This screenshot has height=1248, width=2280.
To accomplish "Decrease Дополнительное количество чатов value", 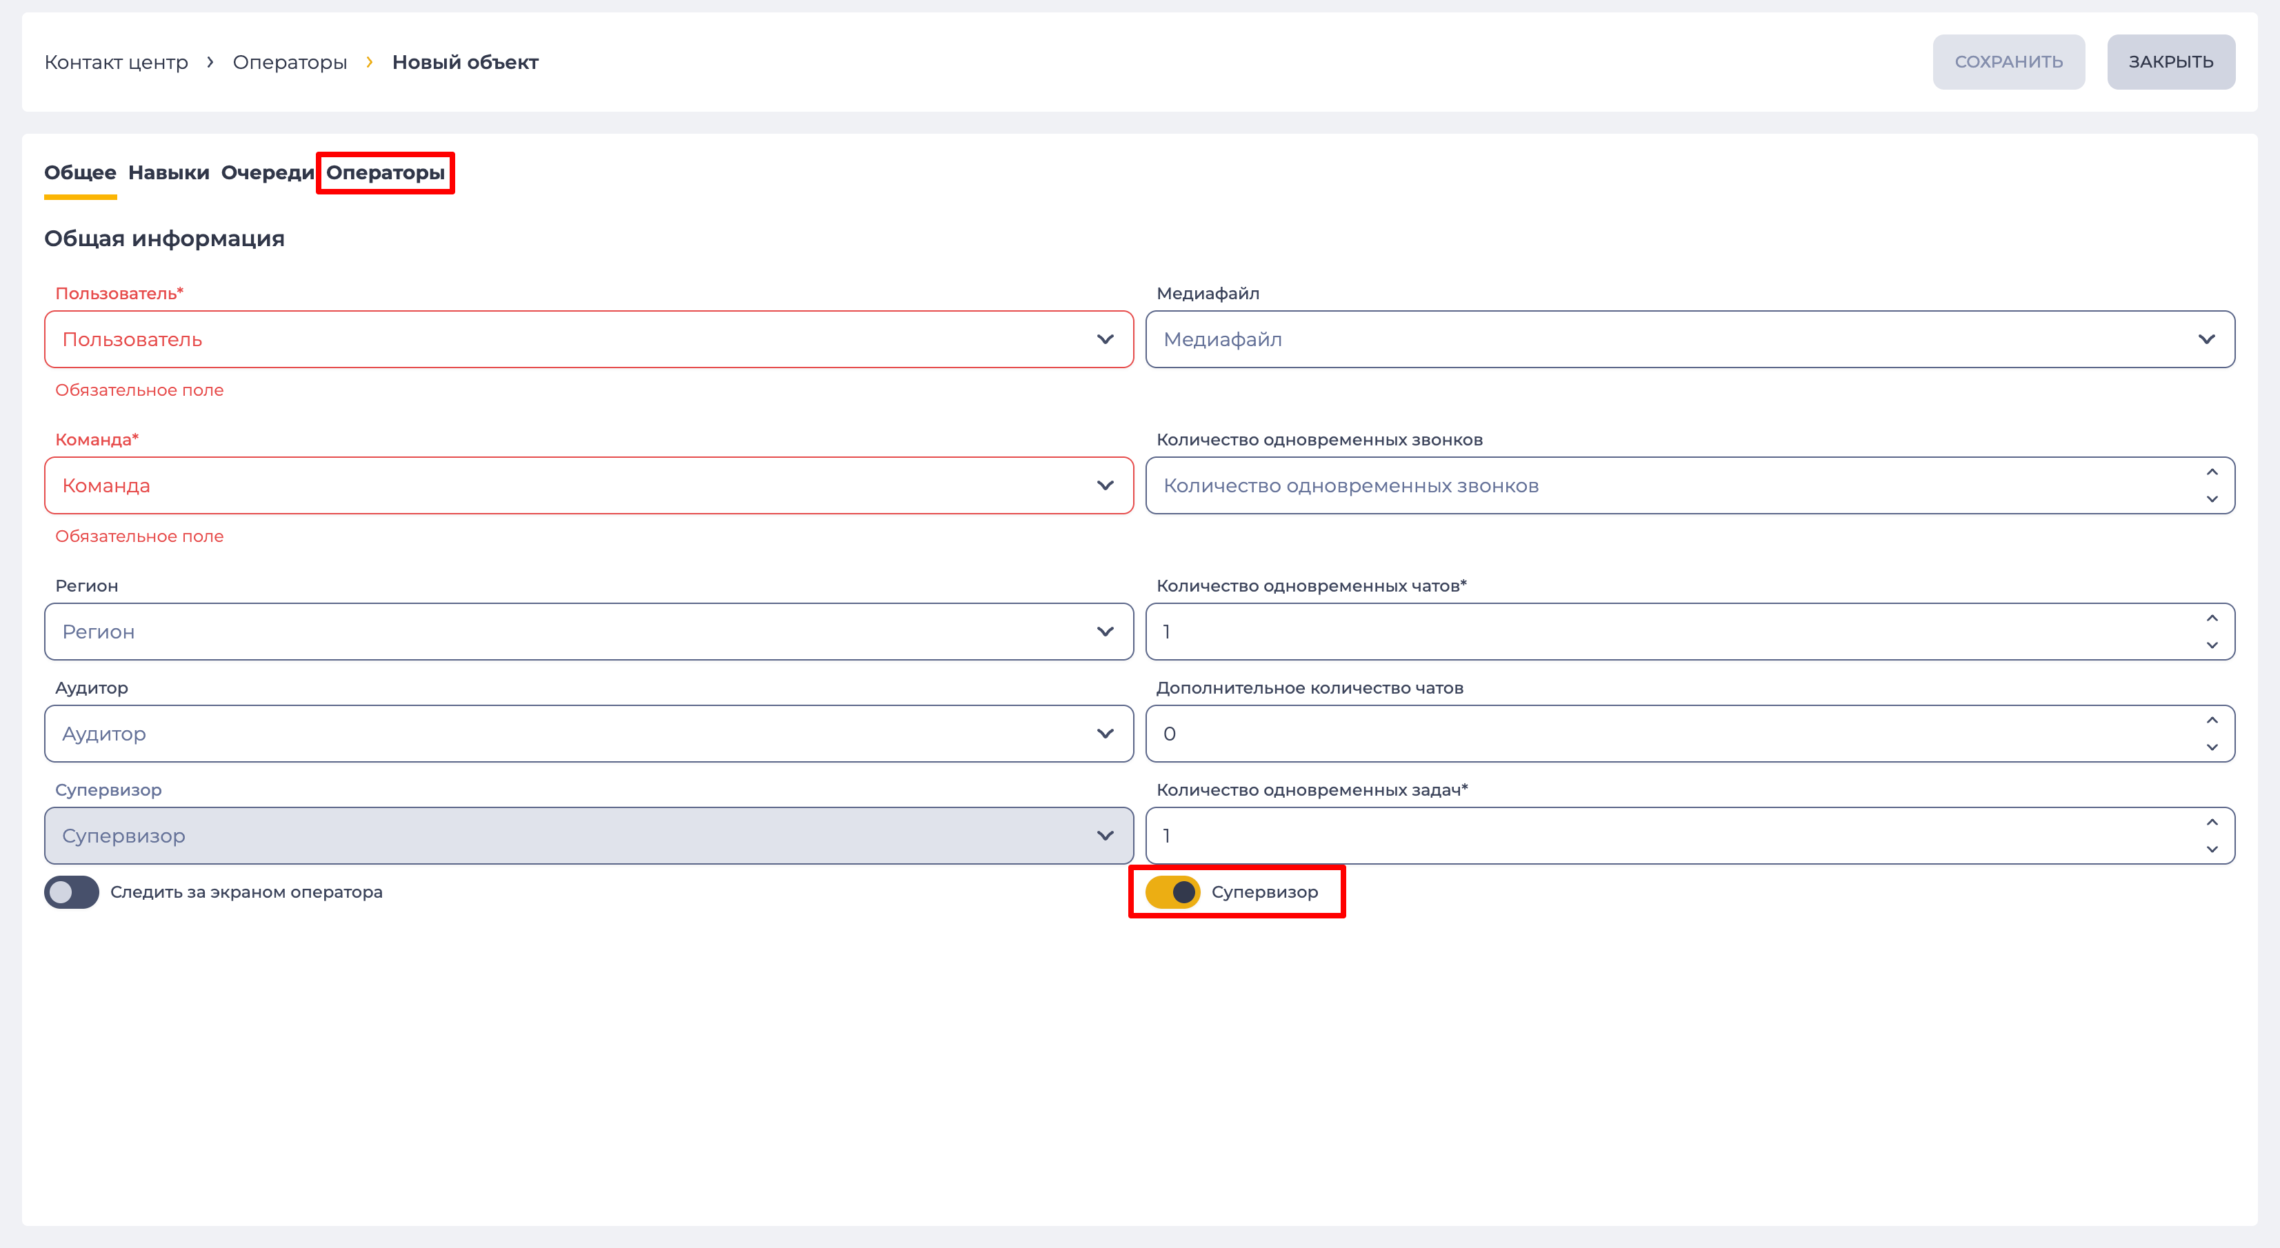I will pyautogui.click(x=2212, y=746).
